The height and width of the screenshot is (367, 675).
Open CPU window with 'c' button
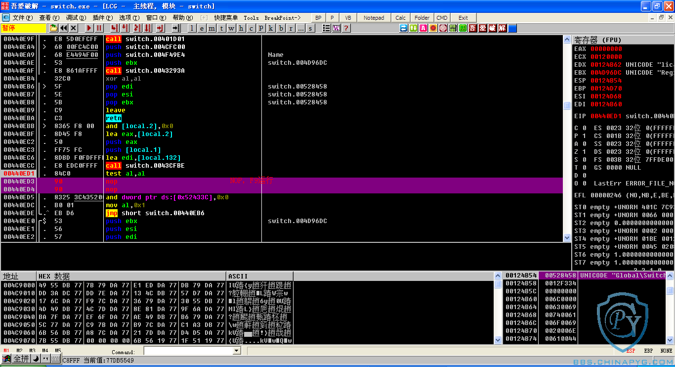[251, 28]
